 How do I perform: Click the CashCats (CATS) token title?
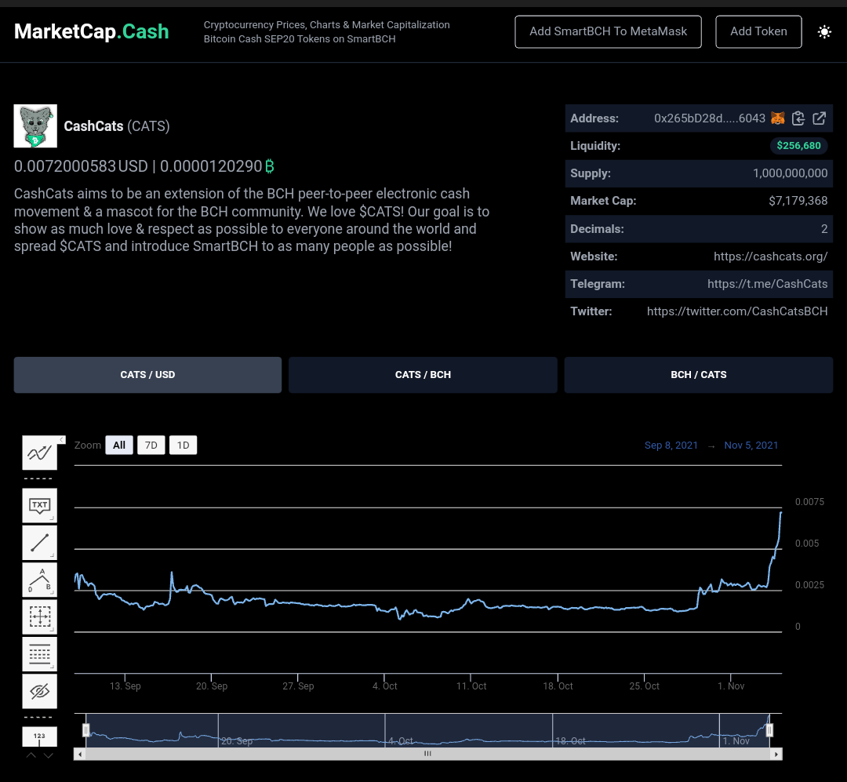pos(117,126)
